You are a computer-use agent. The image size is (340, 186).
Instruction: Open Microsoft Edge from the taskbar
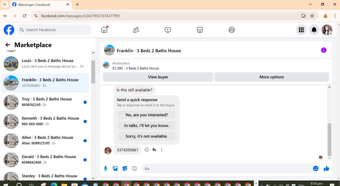54,184
